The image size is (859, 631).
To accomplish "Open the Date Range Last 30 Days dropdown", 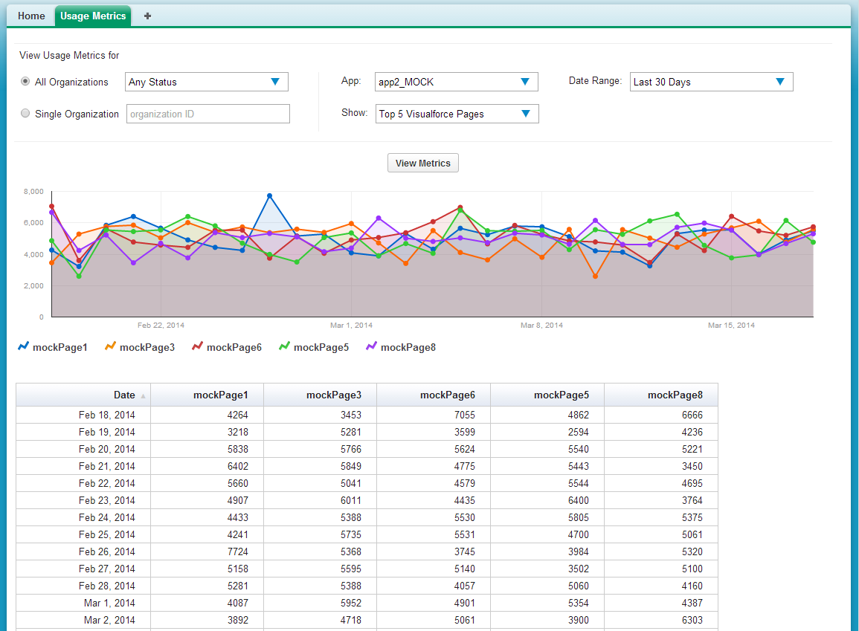I will (x=711, y=82).
